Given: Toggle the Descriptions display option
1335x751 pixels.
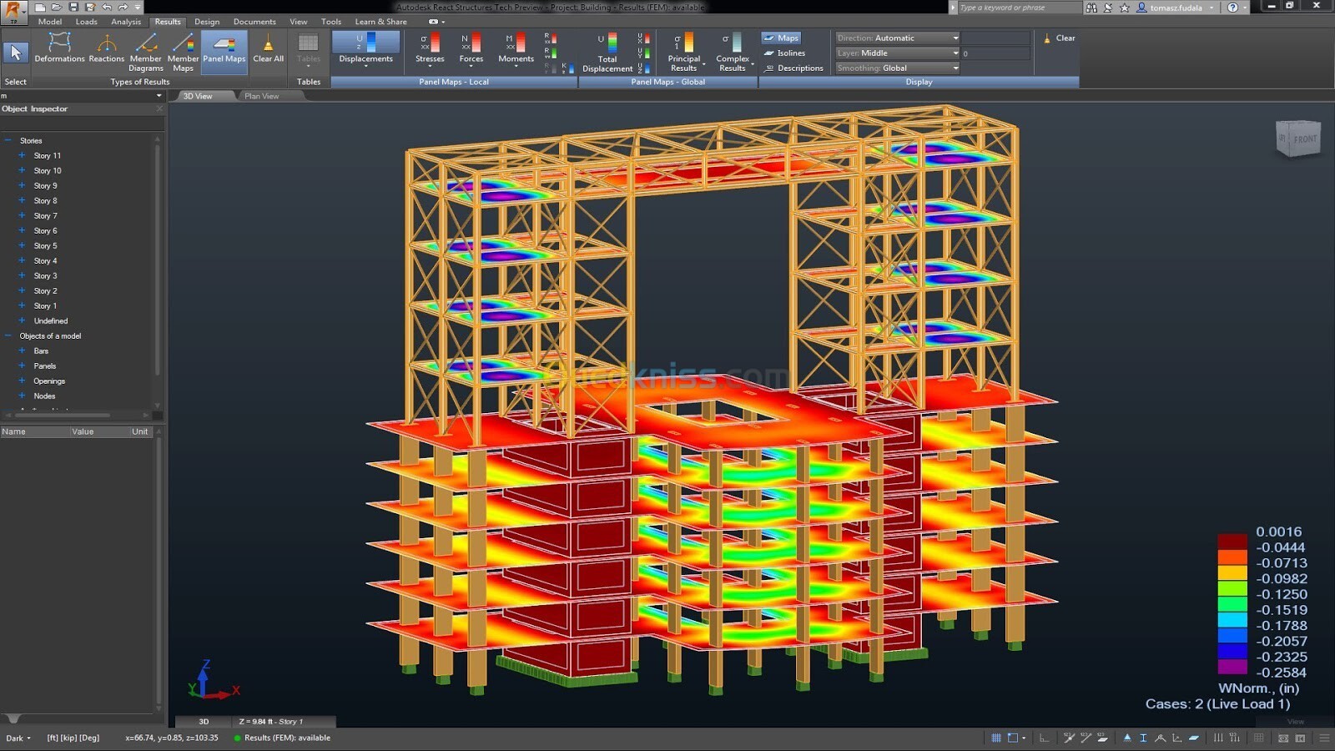Looking at the screenshot, I should click(793, 68).
